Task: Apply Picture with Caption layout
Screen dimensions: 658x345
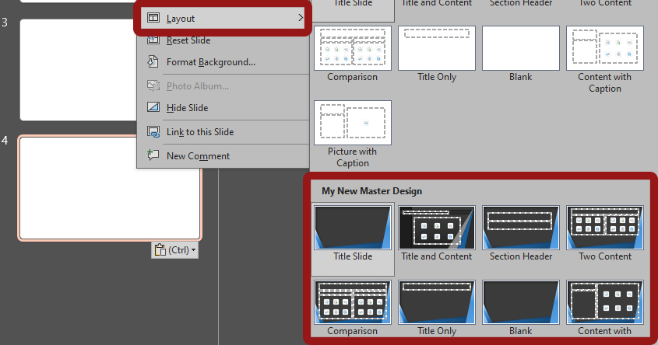Action: [353, 134]
